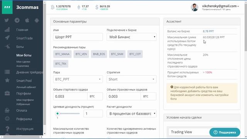Open Подключение к бирже dropdown
The height and width of the screenshot is (139, 247).
pos(132,37)
